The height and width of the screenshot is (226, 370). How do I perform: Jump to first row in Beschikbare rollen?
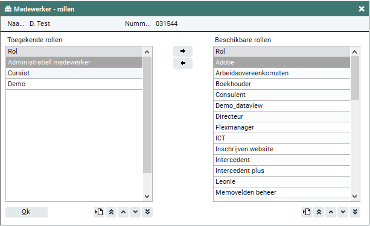click(x=319, y=212)
